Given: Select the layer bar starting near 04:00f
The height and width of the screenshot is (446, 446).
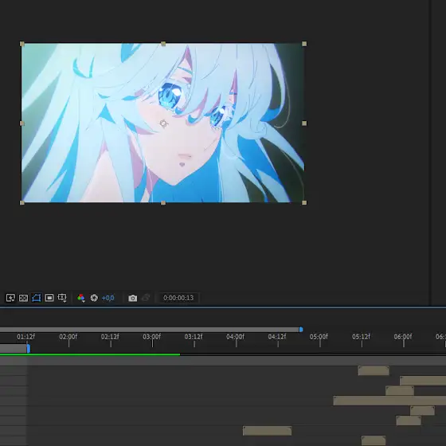Looking at the screenshot, I should click(x=267, y=431).
